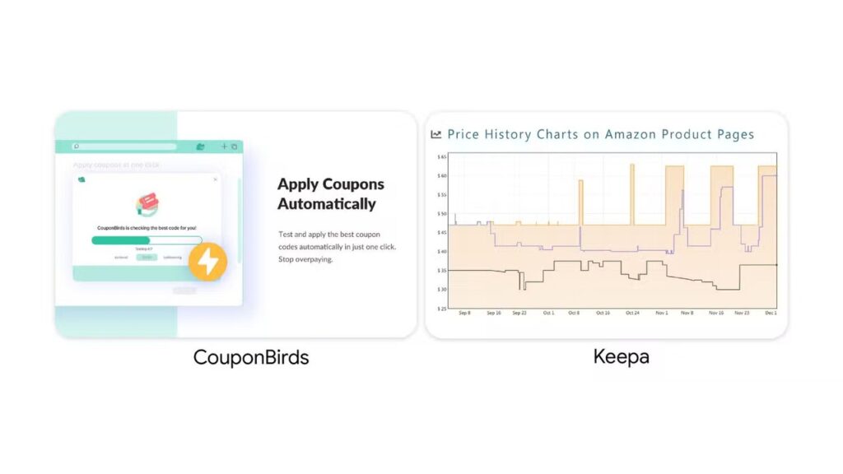This screenshot has width=843, height=474.
Task: Click the Apply Coupons Automatically heading
Action: (331, 194)
